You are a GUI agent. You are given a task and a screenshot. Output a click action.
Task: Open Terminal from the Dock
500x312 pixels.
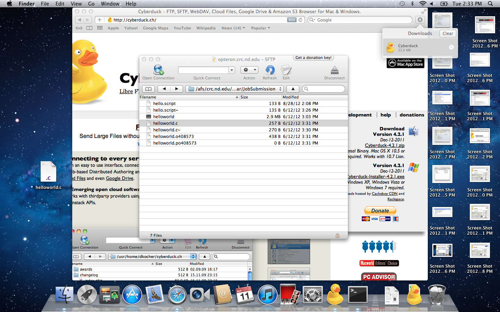tap(358, 295)
